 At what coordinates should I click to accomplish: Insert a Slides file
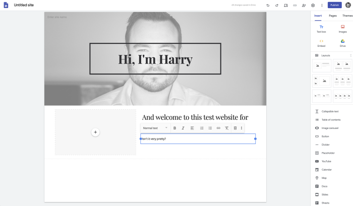pyautogui.click(x=325, y=194)
